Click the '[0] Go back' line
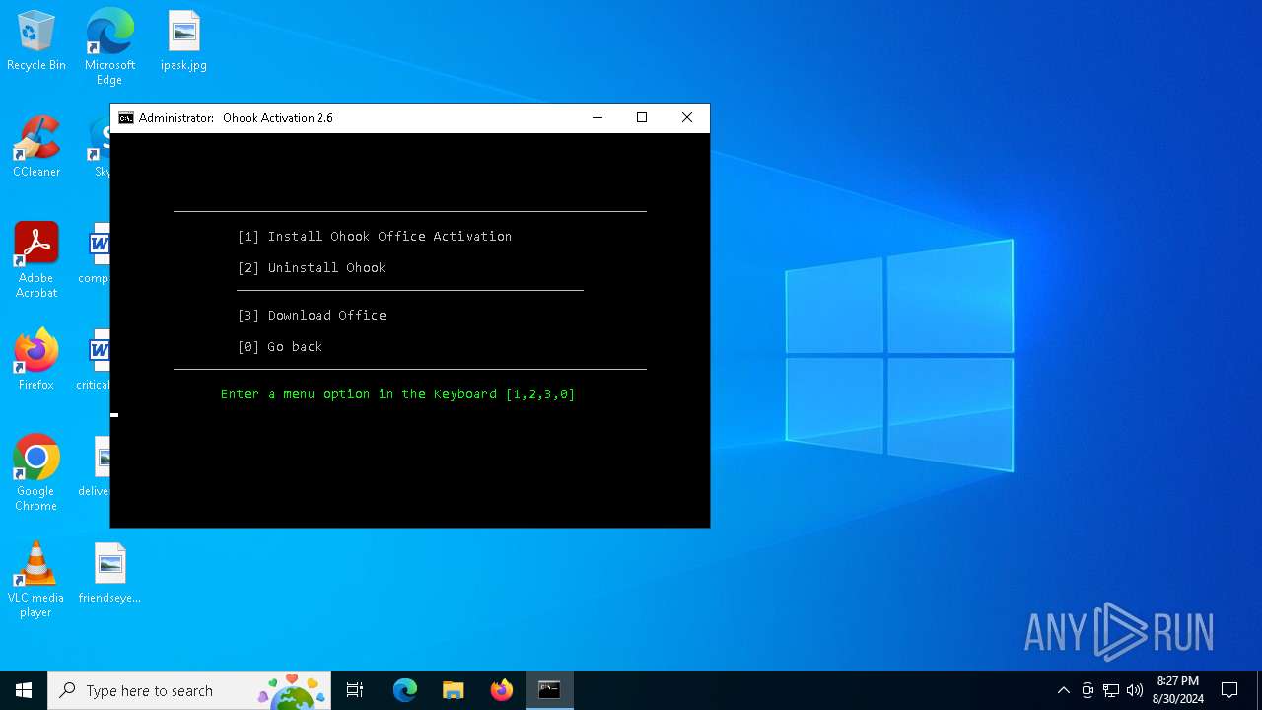The width and height of the screenshot is (1262, 710). coord(280,347)
